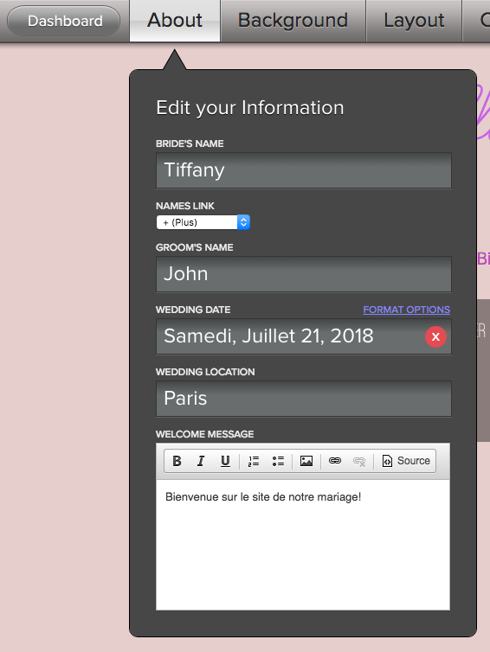This screenshot has width=490, height=652.
Task: Insert a bulleted list in welcome message
Action: coord(278,461)
